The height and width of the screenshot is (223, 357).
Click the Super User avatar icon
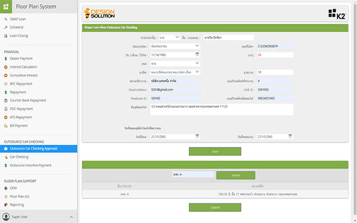click(6, 217)
